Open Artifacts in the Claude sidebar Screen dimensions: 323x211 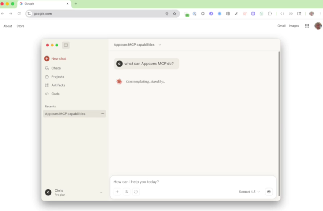[x=55, y=85]
